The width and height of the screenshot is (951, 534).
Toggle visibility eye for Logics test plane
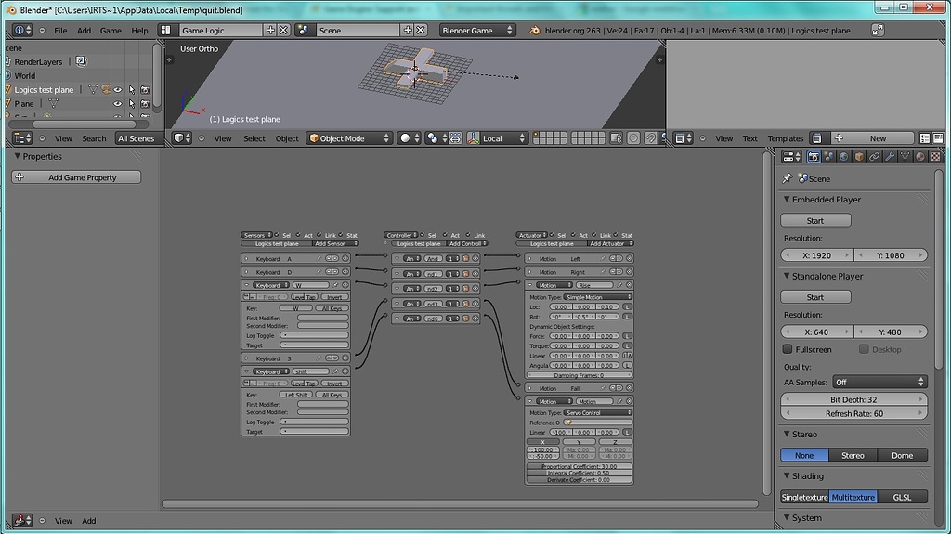click(118, 90)
